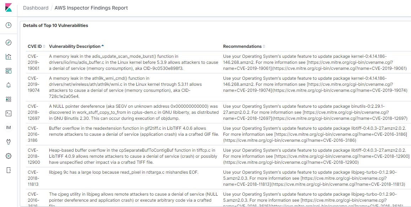The width and height of the screenshot is (411, 207).
Task: Click cpSeparateBufToContigBuf heap overflow description
Action: pos(133,156)
